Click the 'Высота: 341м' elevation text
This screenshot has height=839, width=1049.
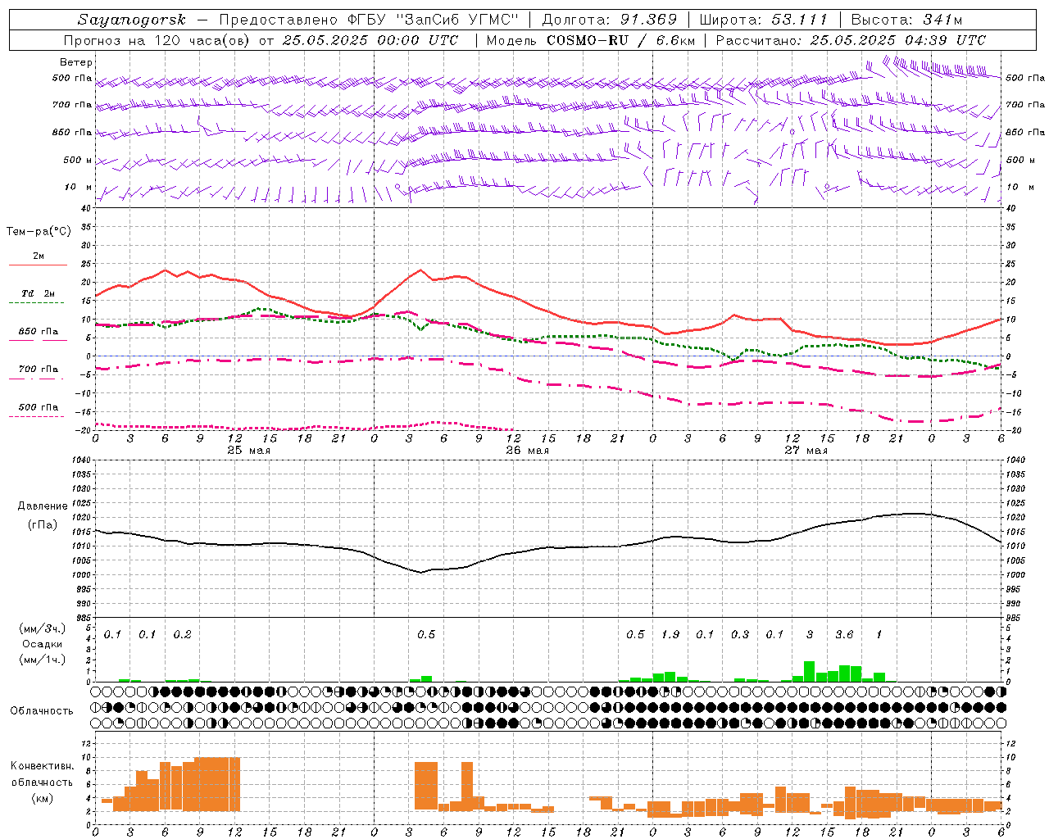click(906, 20)
